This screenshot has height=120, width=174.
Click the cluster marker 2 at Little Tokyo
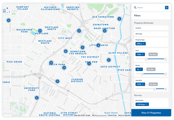[x=98, y=45]
